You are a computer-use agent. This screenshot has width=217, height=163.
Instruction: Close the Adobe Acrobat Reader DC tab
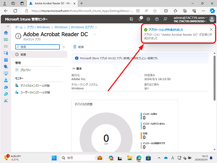75,3
